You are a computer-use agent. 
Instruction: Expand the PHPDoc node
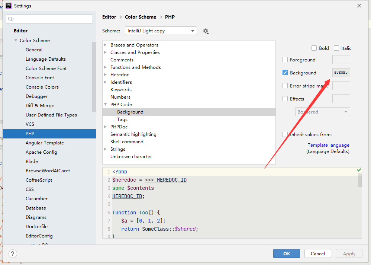105,127
